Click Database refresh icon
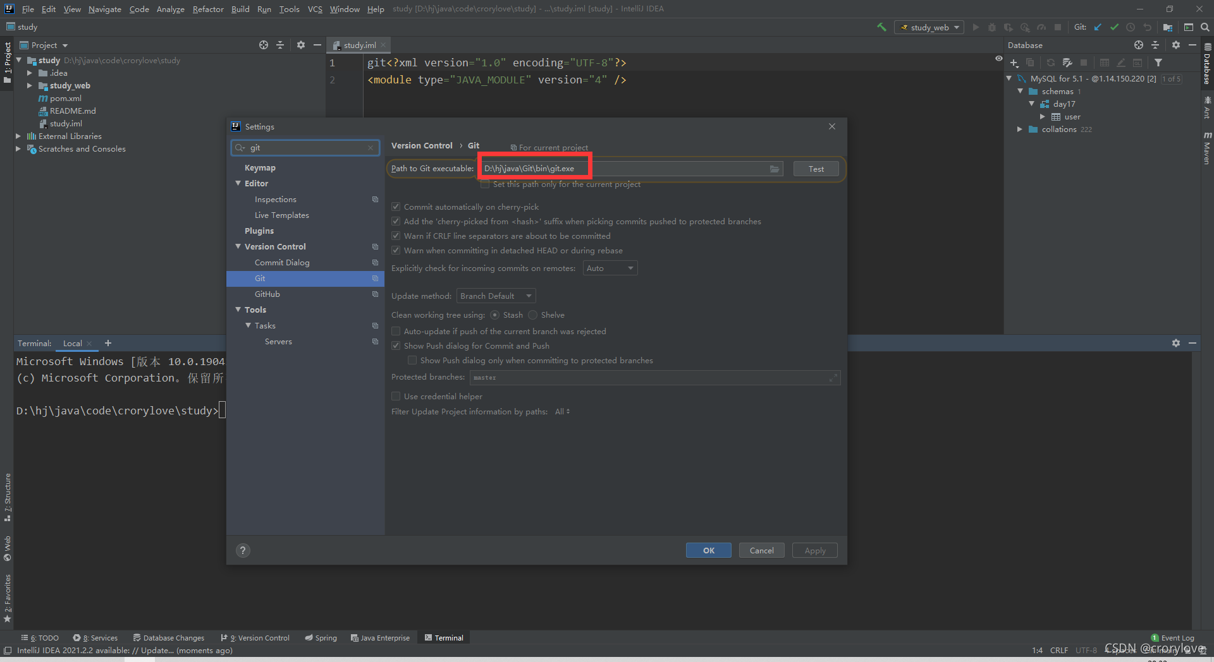Viewport: 1214px width, 662px height. tap(1050, 63)
